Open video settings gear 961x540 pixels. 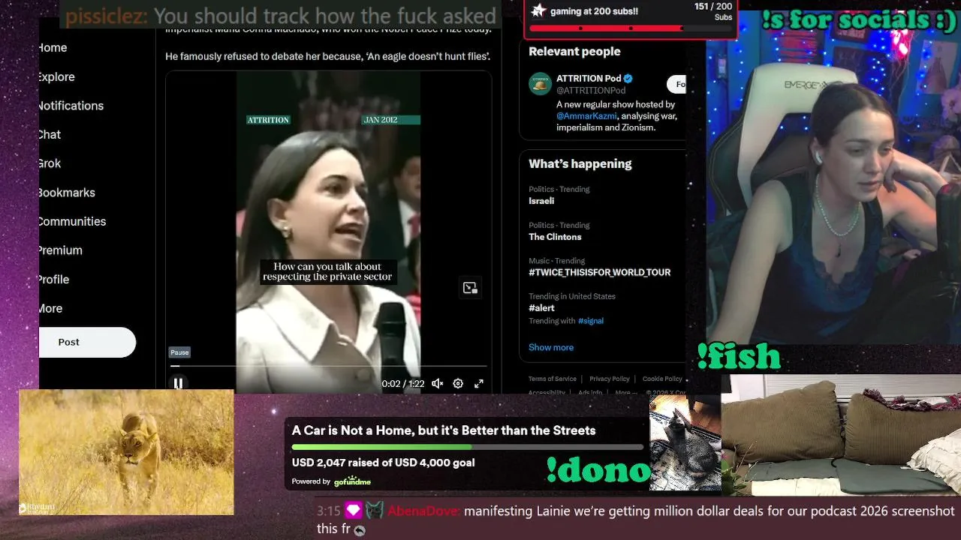458,383
